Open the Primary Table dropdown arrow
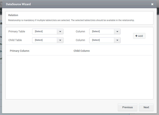Screen dimensions: 159x115 point(60,32)
